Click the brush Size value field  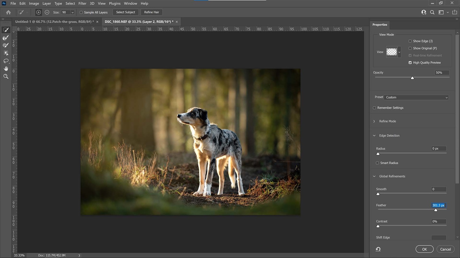click(x=66, y=12)
